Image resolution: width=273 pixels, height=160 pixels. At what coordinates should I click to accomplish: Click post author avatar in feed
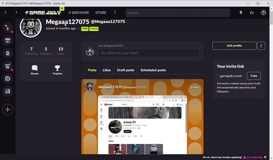pos(90,87)
